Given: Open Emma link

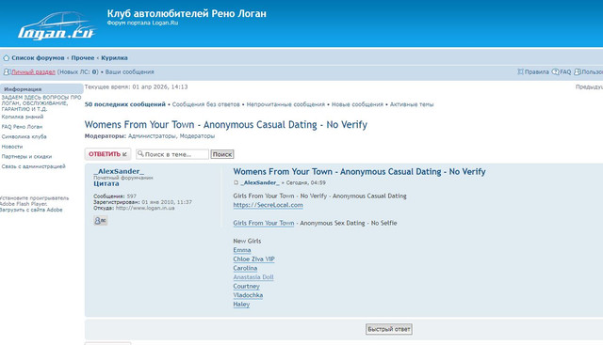Looking at the screenshot, I should (x=242, y=250).
